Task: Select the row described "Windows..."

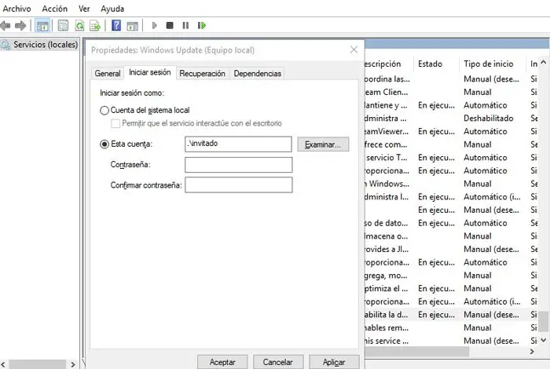Action: [452, 184]
